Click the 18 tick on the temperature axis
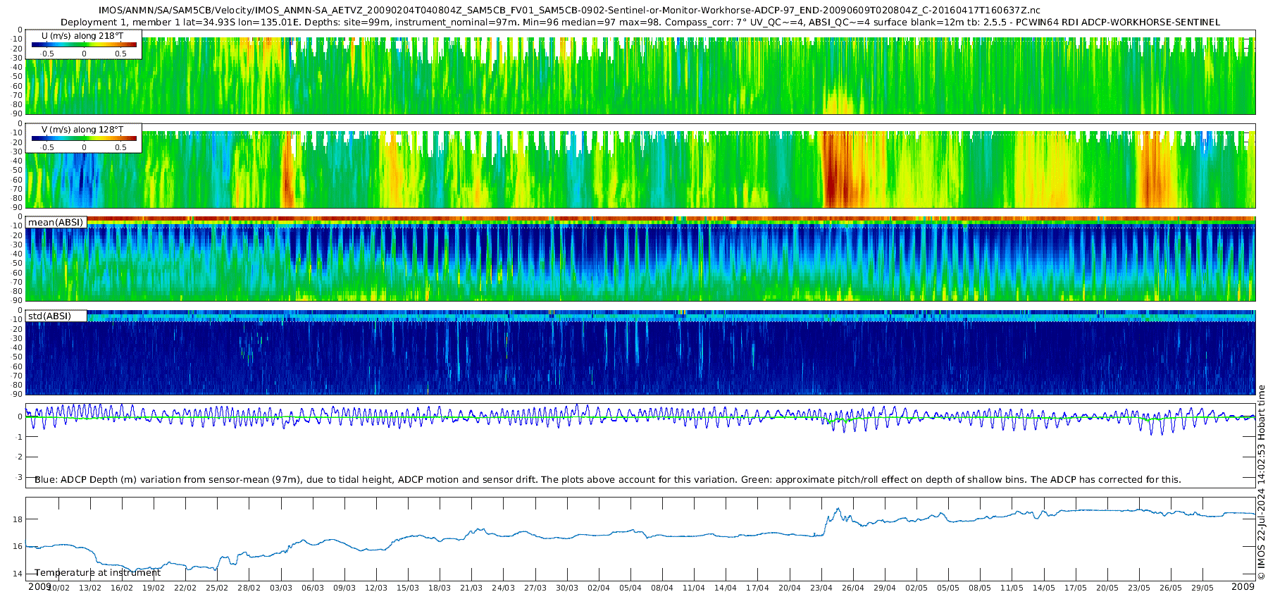 (18, 519)
